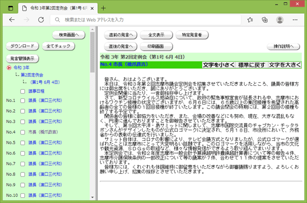The image size is (307, 203).
Task: Open No.7 議長(濵口三代和) link
Action: coord(45,164)
